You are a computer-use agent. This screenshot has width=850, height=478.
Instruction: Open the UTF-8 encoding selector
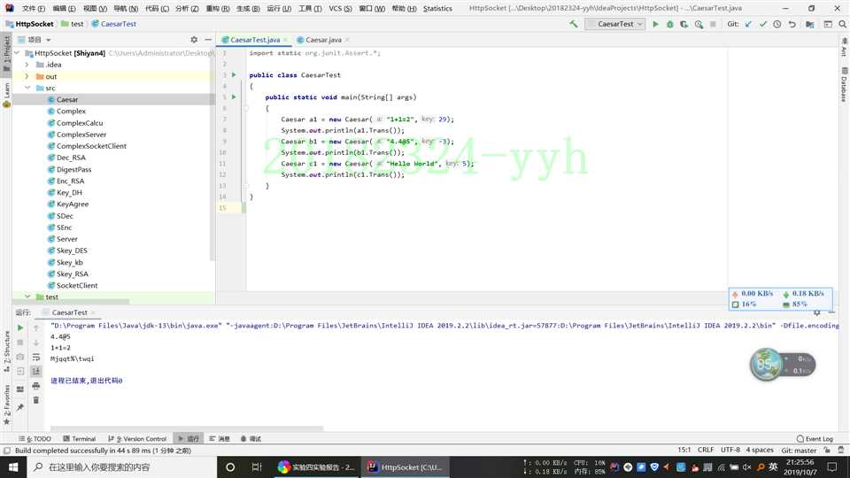tap(730, 450)
